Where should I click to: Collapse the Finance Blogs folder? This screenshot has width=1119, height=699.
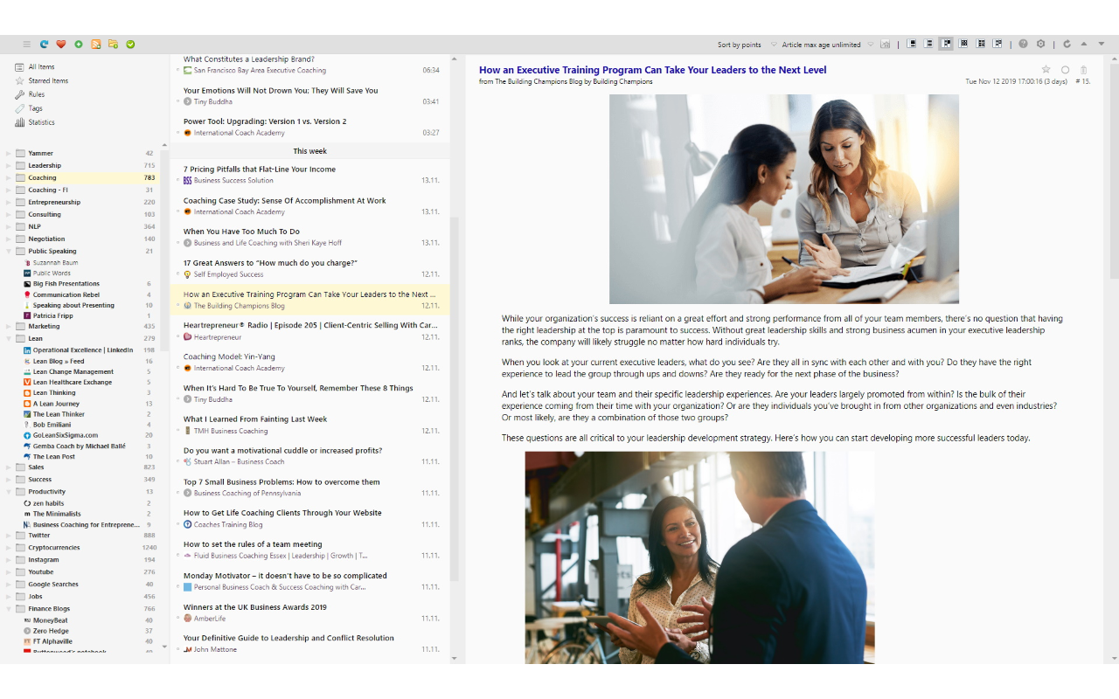[9, 609]
